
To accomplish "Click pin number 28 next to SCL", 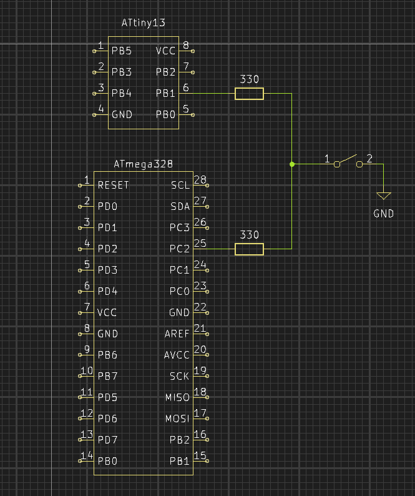I will [200, 180].
